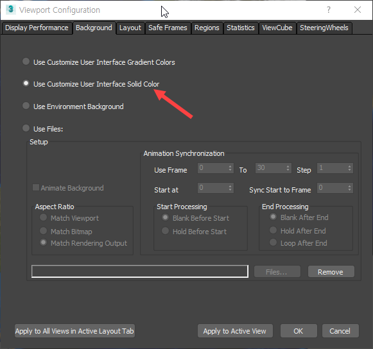
Task: Switch to Statistics tab
Action: click(x=241, y=28)
